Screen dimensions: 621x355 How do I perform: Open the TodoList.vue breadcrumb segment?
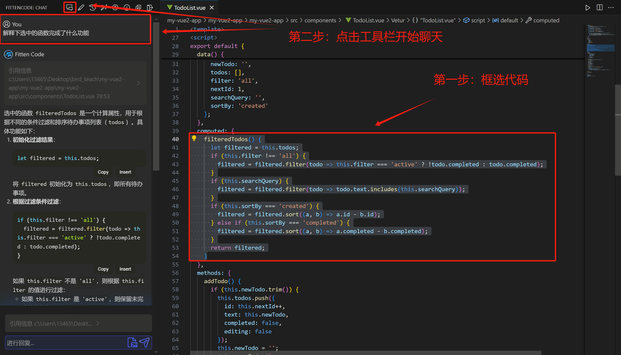[x=365, y=20]
